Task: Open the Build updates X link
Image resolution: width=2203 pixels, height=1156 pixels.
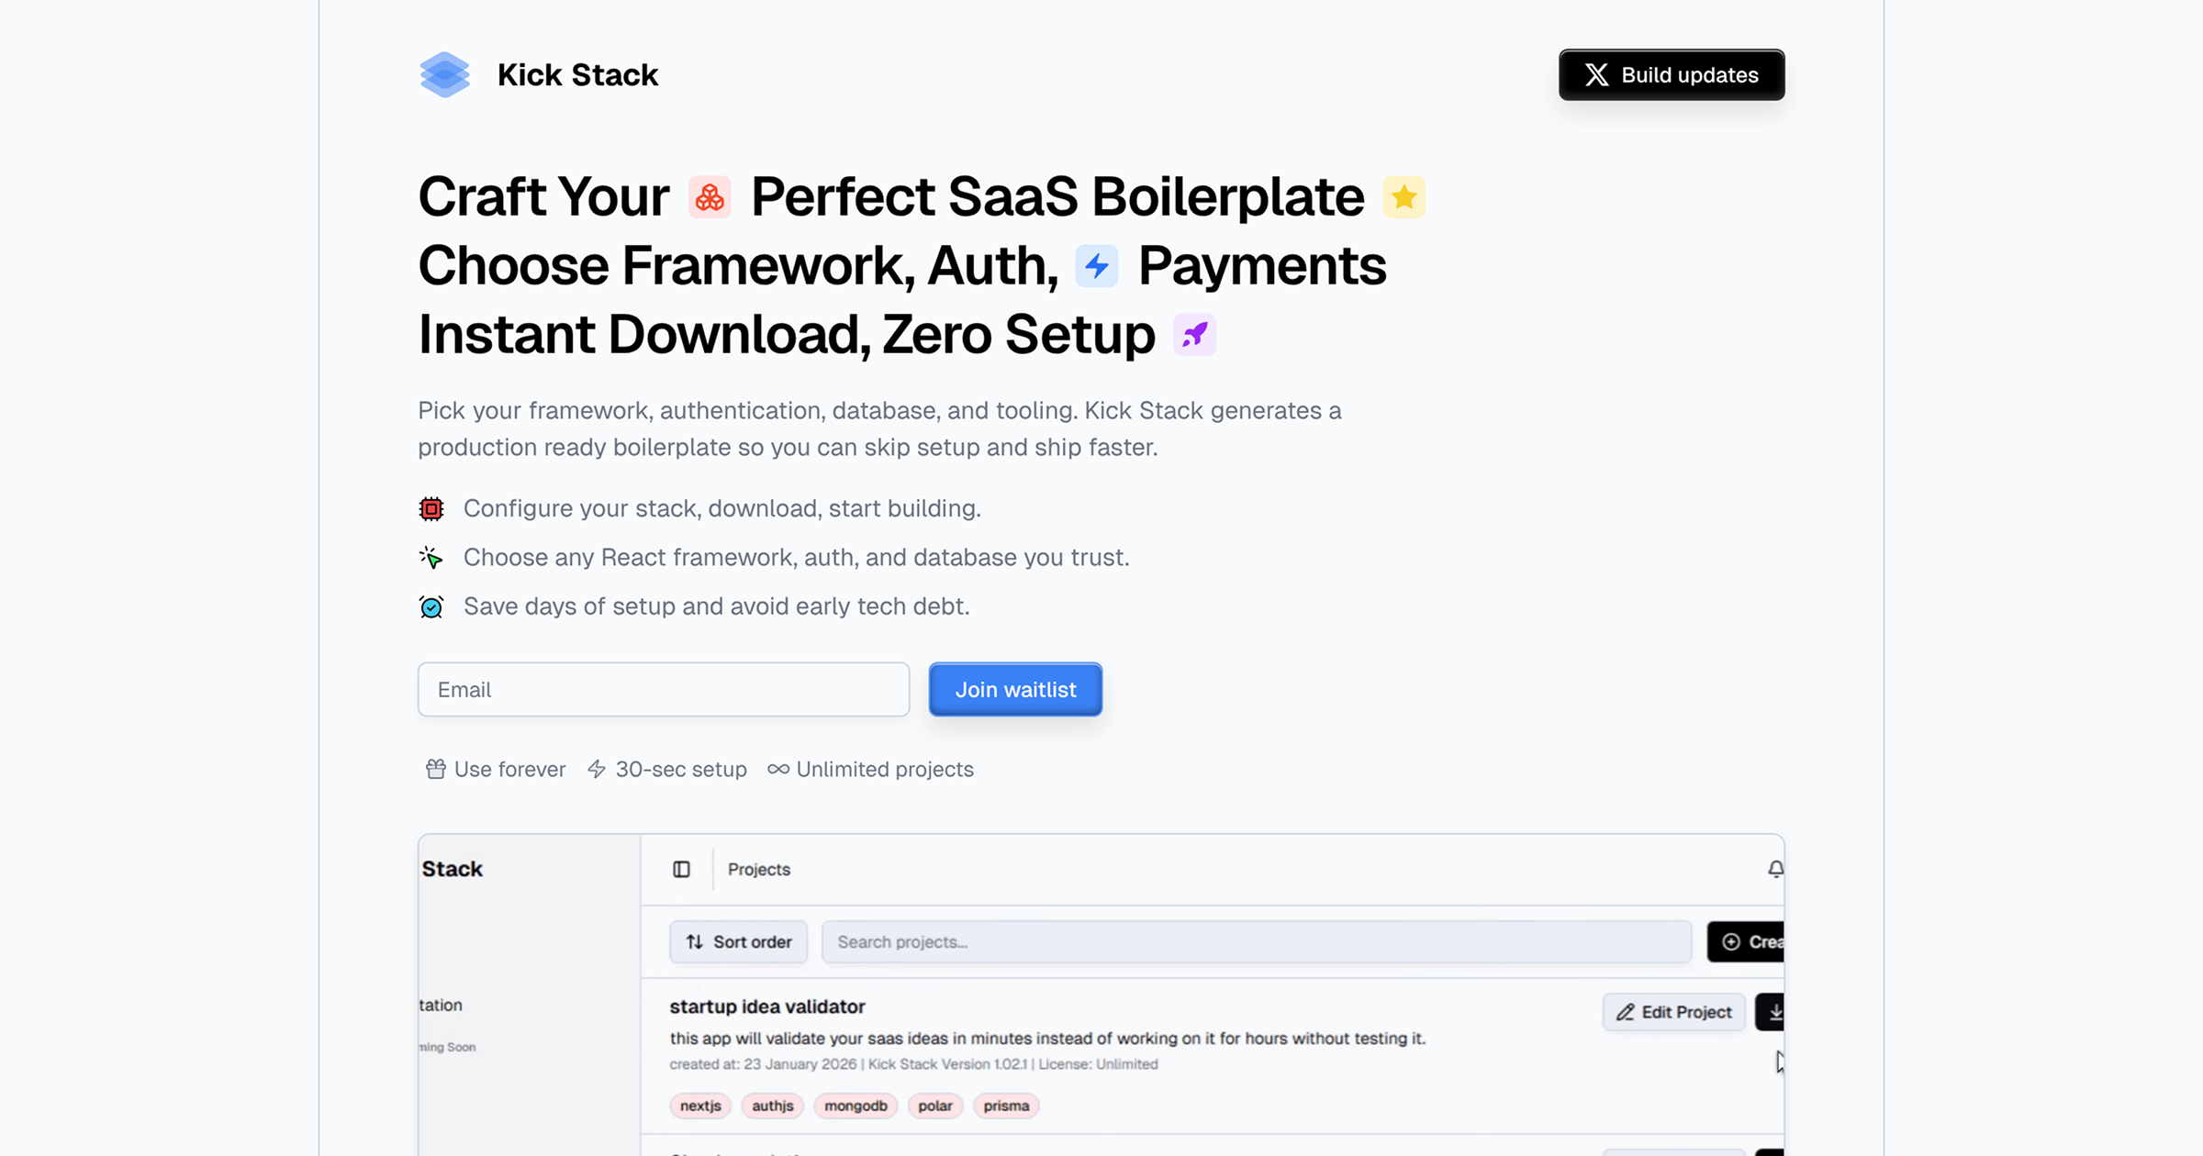Action: point(1672,75)
